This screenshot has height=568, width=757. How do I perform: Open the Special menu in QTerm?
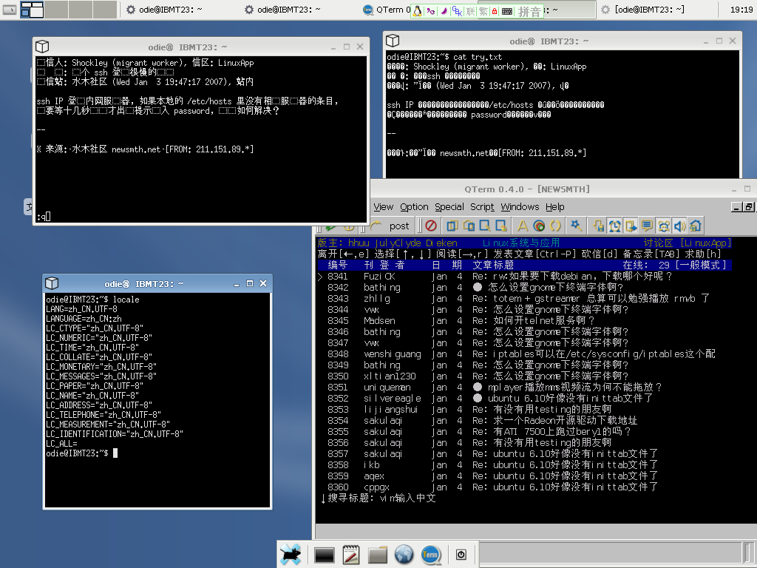pos(449,207)
